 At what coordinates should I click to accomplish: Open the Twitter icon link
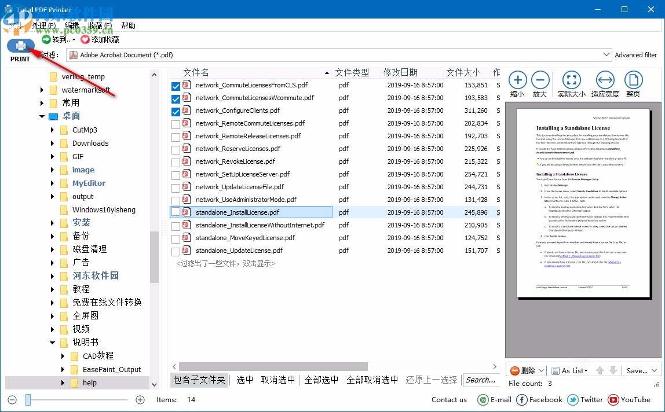pyautogui.click(x=573, y=400)
